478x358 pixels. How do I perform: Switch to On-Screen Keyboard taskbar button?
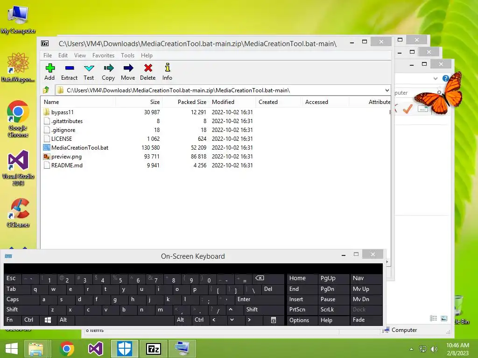pyautogui.click(x=183, y=349)
